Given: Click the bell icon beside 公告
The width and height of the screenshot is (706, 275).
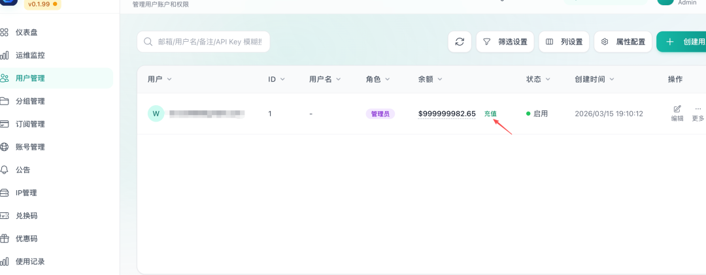Looking at the screenshot, I should click(4, 170).
